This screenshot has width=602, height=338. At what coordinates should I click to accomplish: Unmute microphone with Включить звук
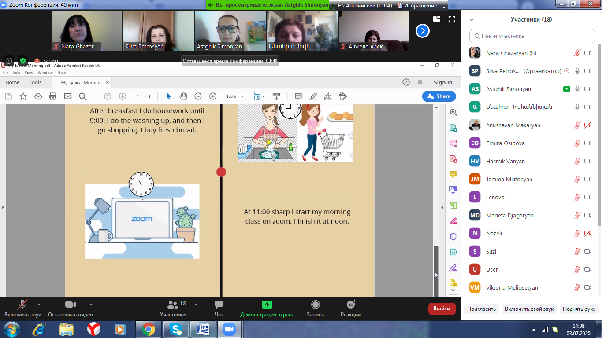(x=23, y=309)
